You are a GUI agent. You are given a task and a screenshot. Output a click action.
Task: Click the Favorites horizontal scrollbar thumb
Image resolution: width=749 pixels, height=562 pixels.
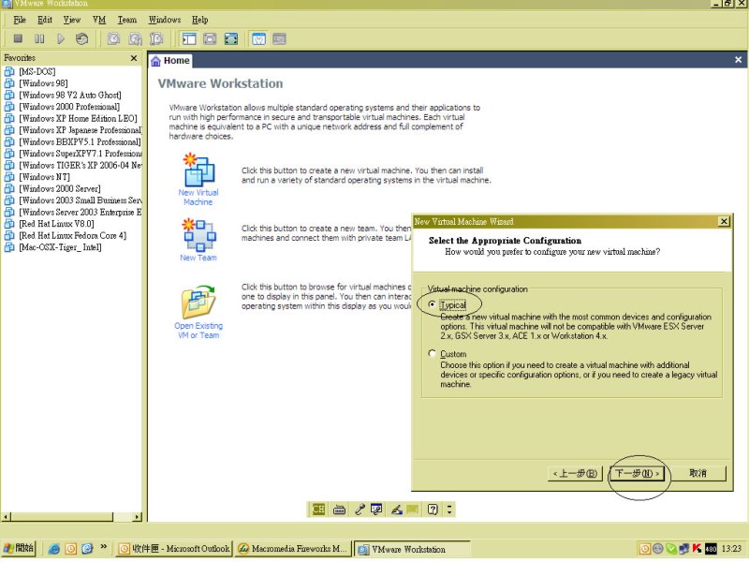[62, 517]
